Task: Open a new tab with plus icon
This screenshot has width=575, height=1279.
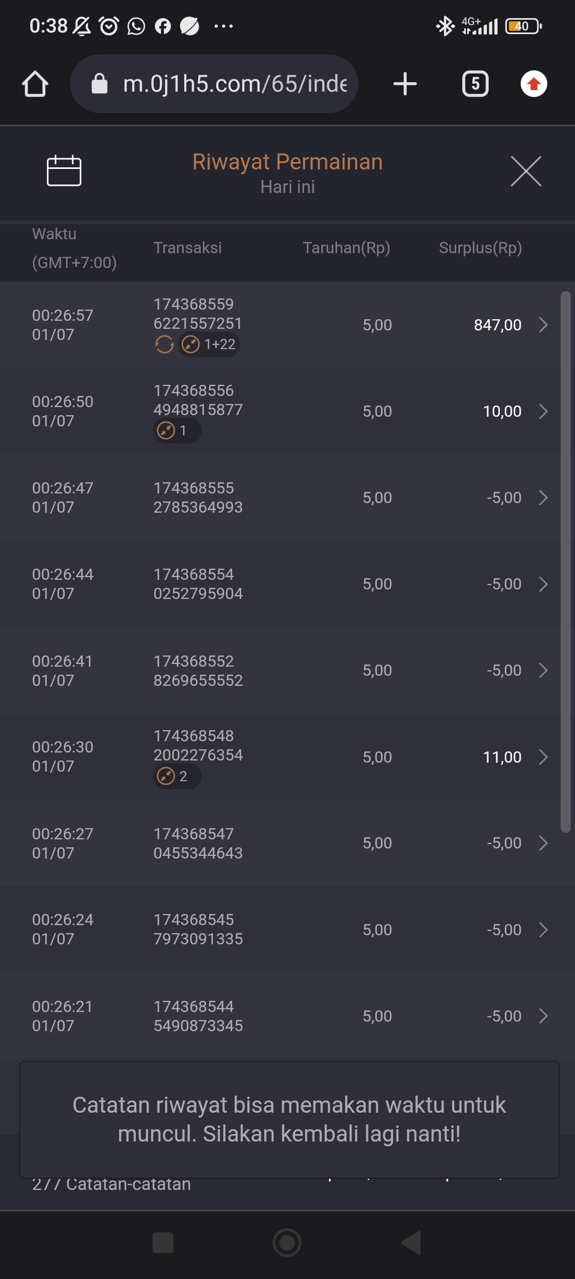Action: coord(405,84)
